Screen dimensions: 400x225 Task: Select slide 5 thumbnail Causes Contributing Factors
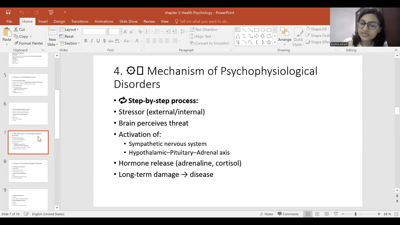pyautogui.click(x=28, y=85)
